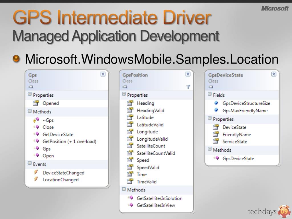
Task: Select the LongitudeValid property name
Action: pyautogui.click(x=152, y=139)
